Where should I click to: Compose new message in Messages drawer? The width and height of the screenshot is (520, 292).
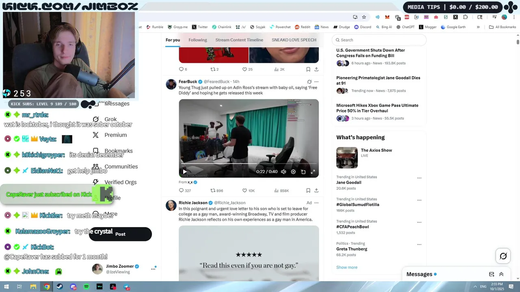pyautogui.click(x=492, y=274)
